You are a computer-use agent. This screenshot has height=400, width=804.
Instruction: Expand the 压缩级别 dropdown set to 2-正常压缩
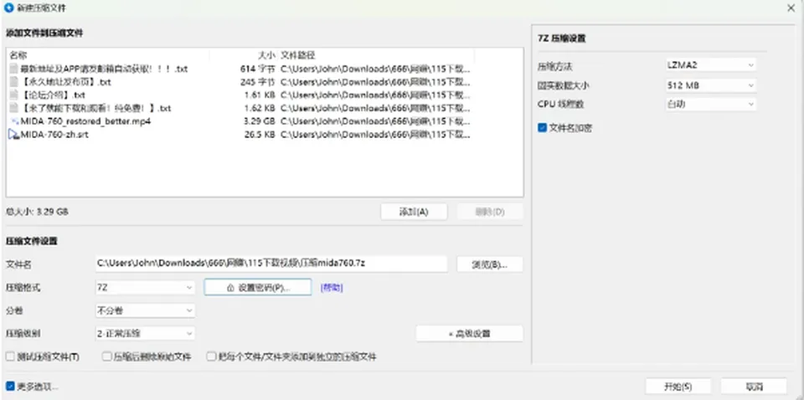point(145,334)
